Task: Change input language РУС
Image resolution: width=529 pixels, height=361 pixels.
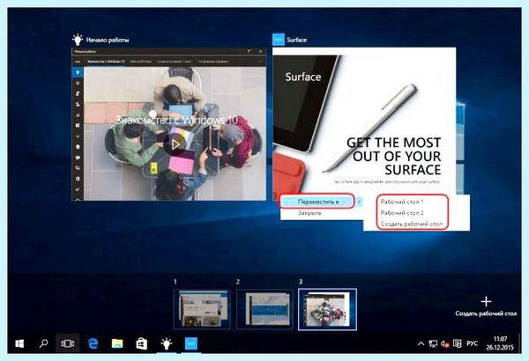Action: pos(473,343)
